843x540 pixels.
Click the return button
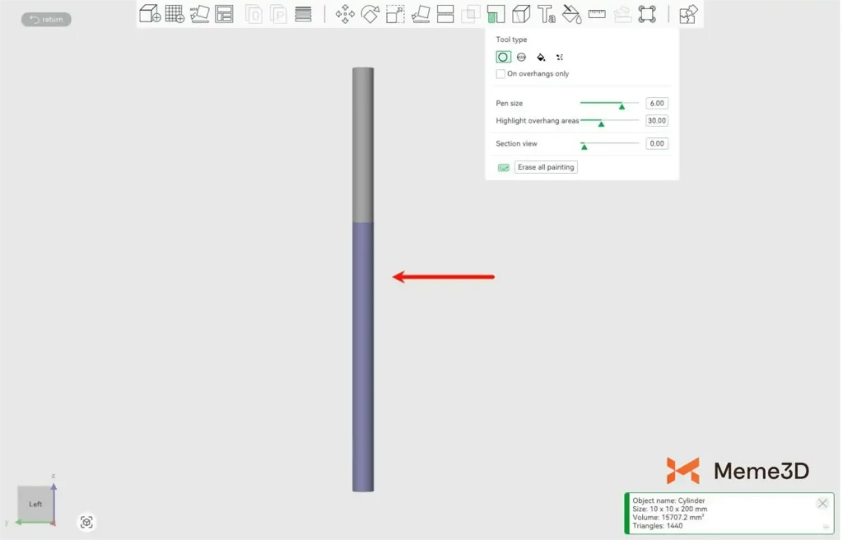click(46, 19)
